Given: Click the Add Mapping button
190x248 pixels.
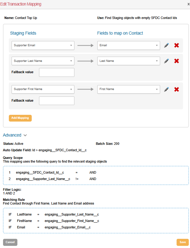Looking at the screenshot, I should [20, 118].
